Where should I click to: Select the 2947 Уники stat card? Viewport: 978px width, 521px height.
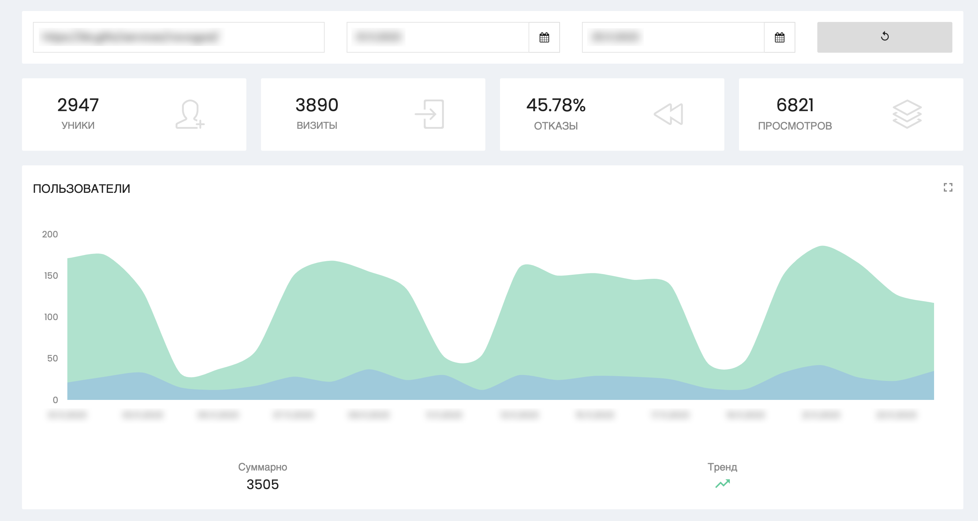coord(134,114)
